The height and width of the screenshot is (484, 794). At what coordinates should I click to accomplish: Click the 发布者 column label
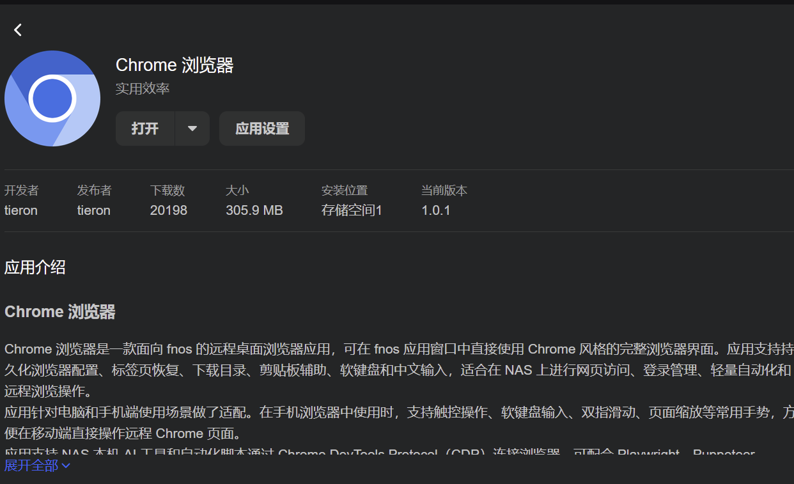point(95,191)
